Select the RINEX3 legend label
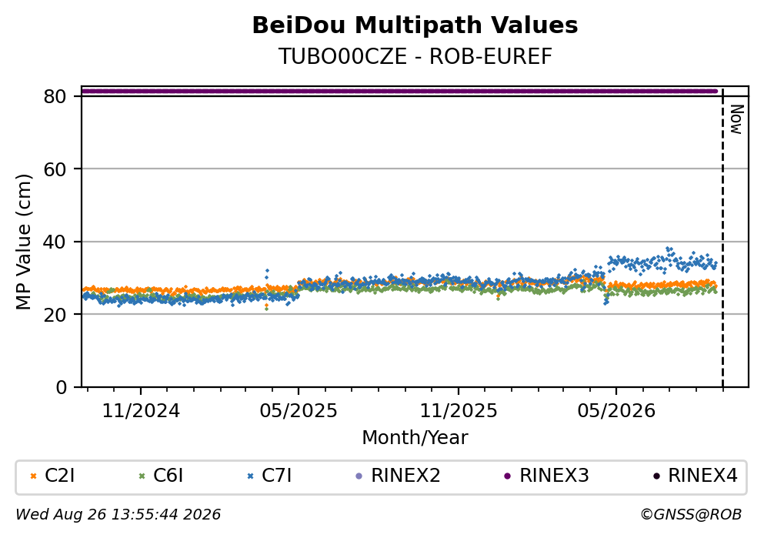 point(555,476)
